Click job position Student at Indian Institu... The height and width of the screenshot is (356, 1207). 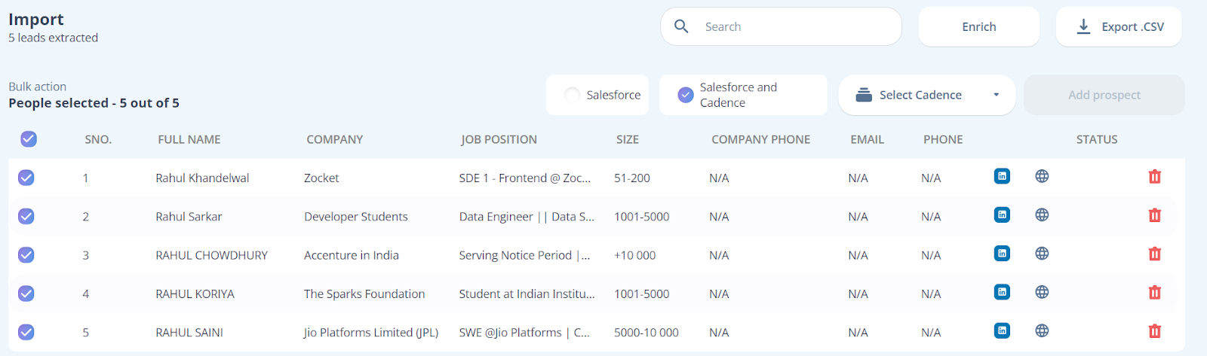527,294
